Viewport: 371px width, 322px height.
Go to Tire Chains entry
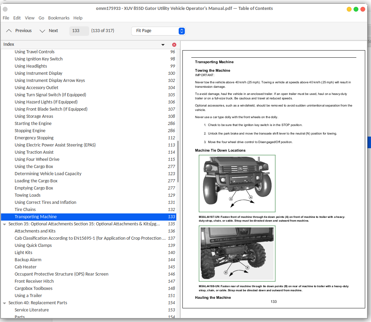point(25,210)
